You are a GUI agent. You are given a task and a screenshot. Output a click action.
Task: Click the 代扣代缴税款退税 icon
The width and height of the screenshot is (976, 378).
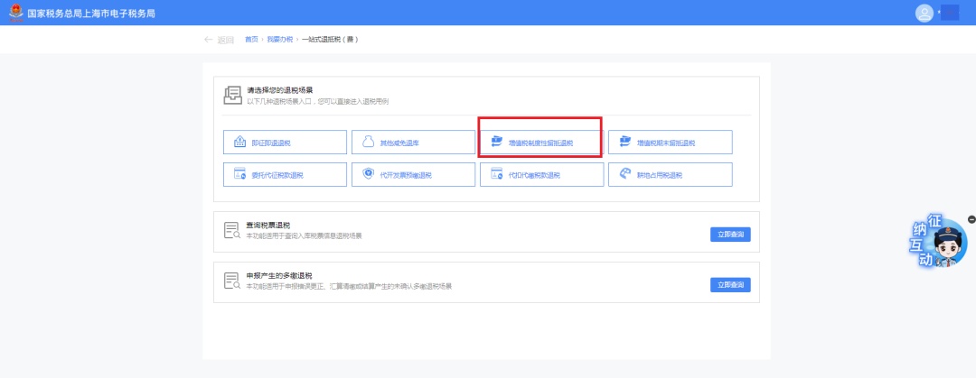(496, 174)
